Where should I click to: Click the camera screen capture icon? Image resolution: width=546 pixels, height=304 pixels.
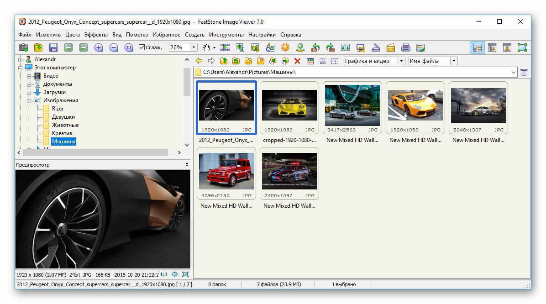coord(23,47)
